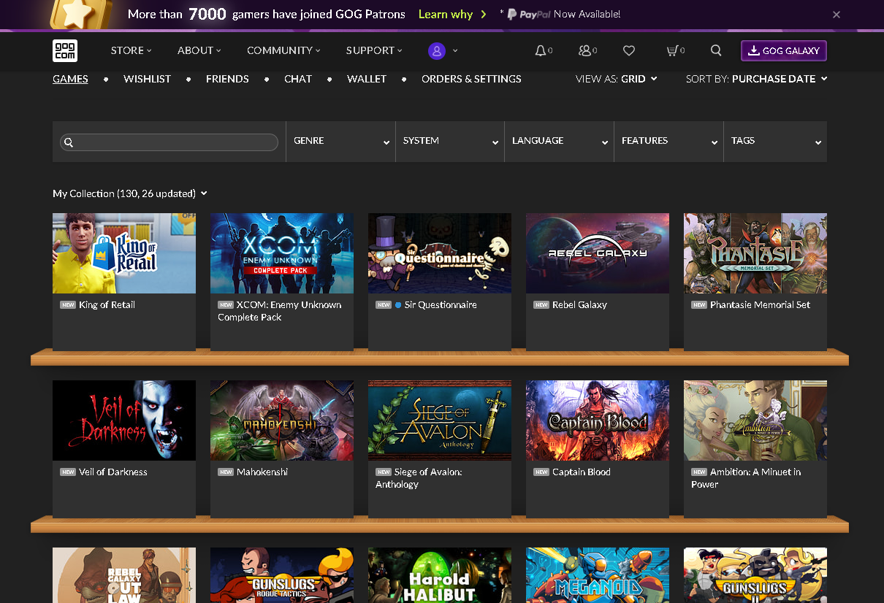
Task: Click the Sir Questionnaire blue update dot
Action: click(398, 305)
